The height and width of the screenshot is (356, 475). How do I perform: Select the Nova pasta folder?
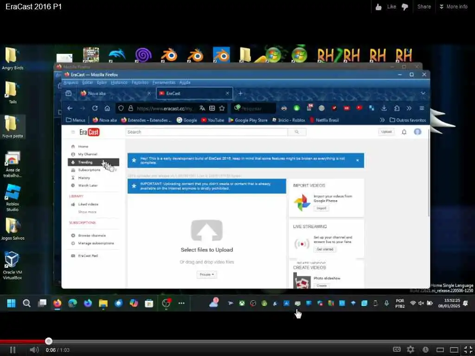tap(13, 127)
